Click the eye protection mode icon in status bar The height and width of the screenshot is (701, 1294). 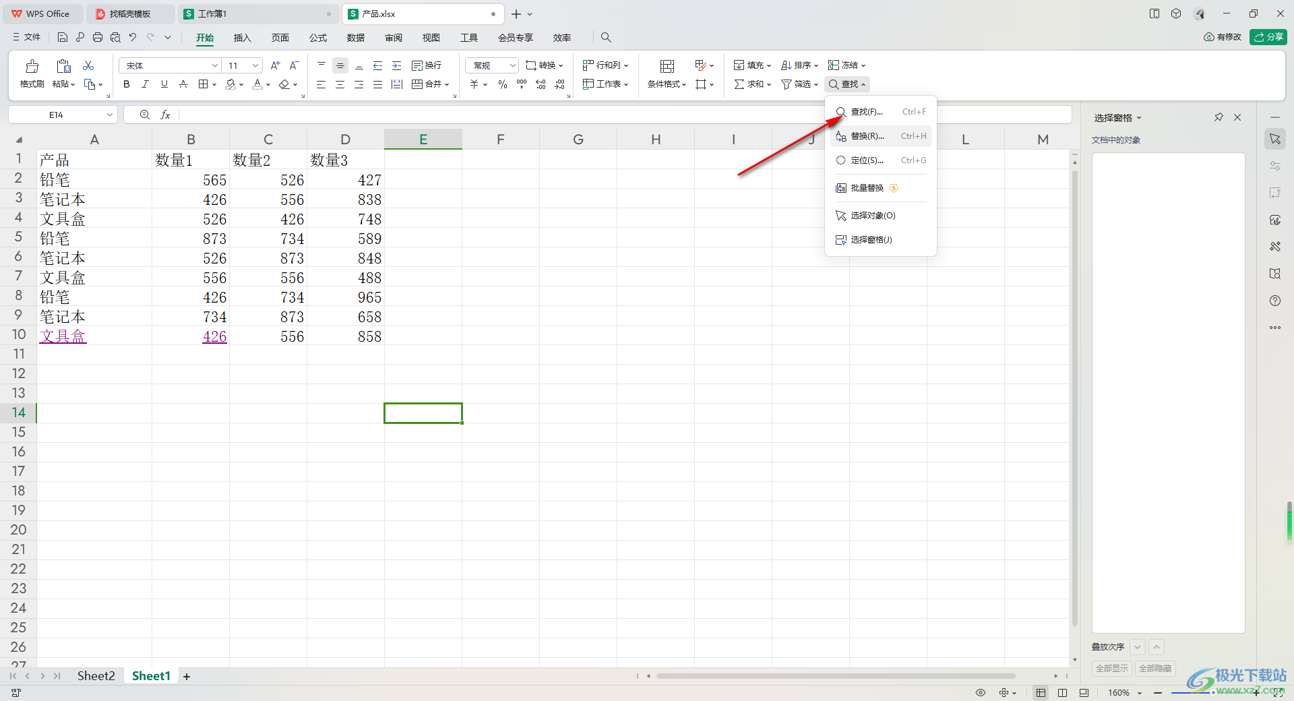(x=981, y=693)
